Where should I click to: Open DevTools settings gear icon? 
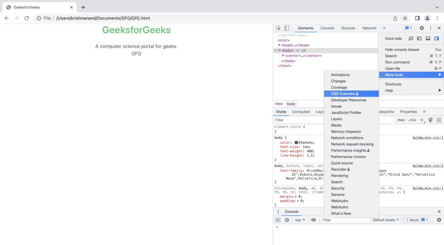click(422, 28)
